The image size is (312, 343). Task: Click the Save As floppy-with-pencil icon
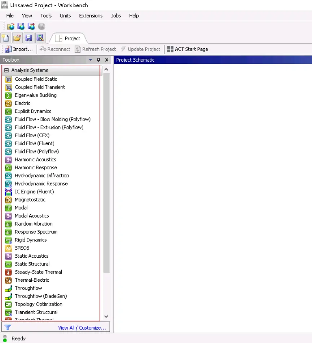(40, 38)
